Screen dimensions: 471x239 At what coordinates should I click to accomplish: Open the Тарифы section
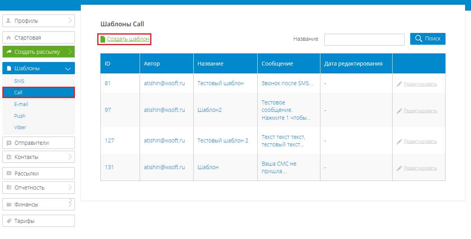pos(38,221)
